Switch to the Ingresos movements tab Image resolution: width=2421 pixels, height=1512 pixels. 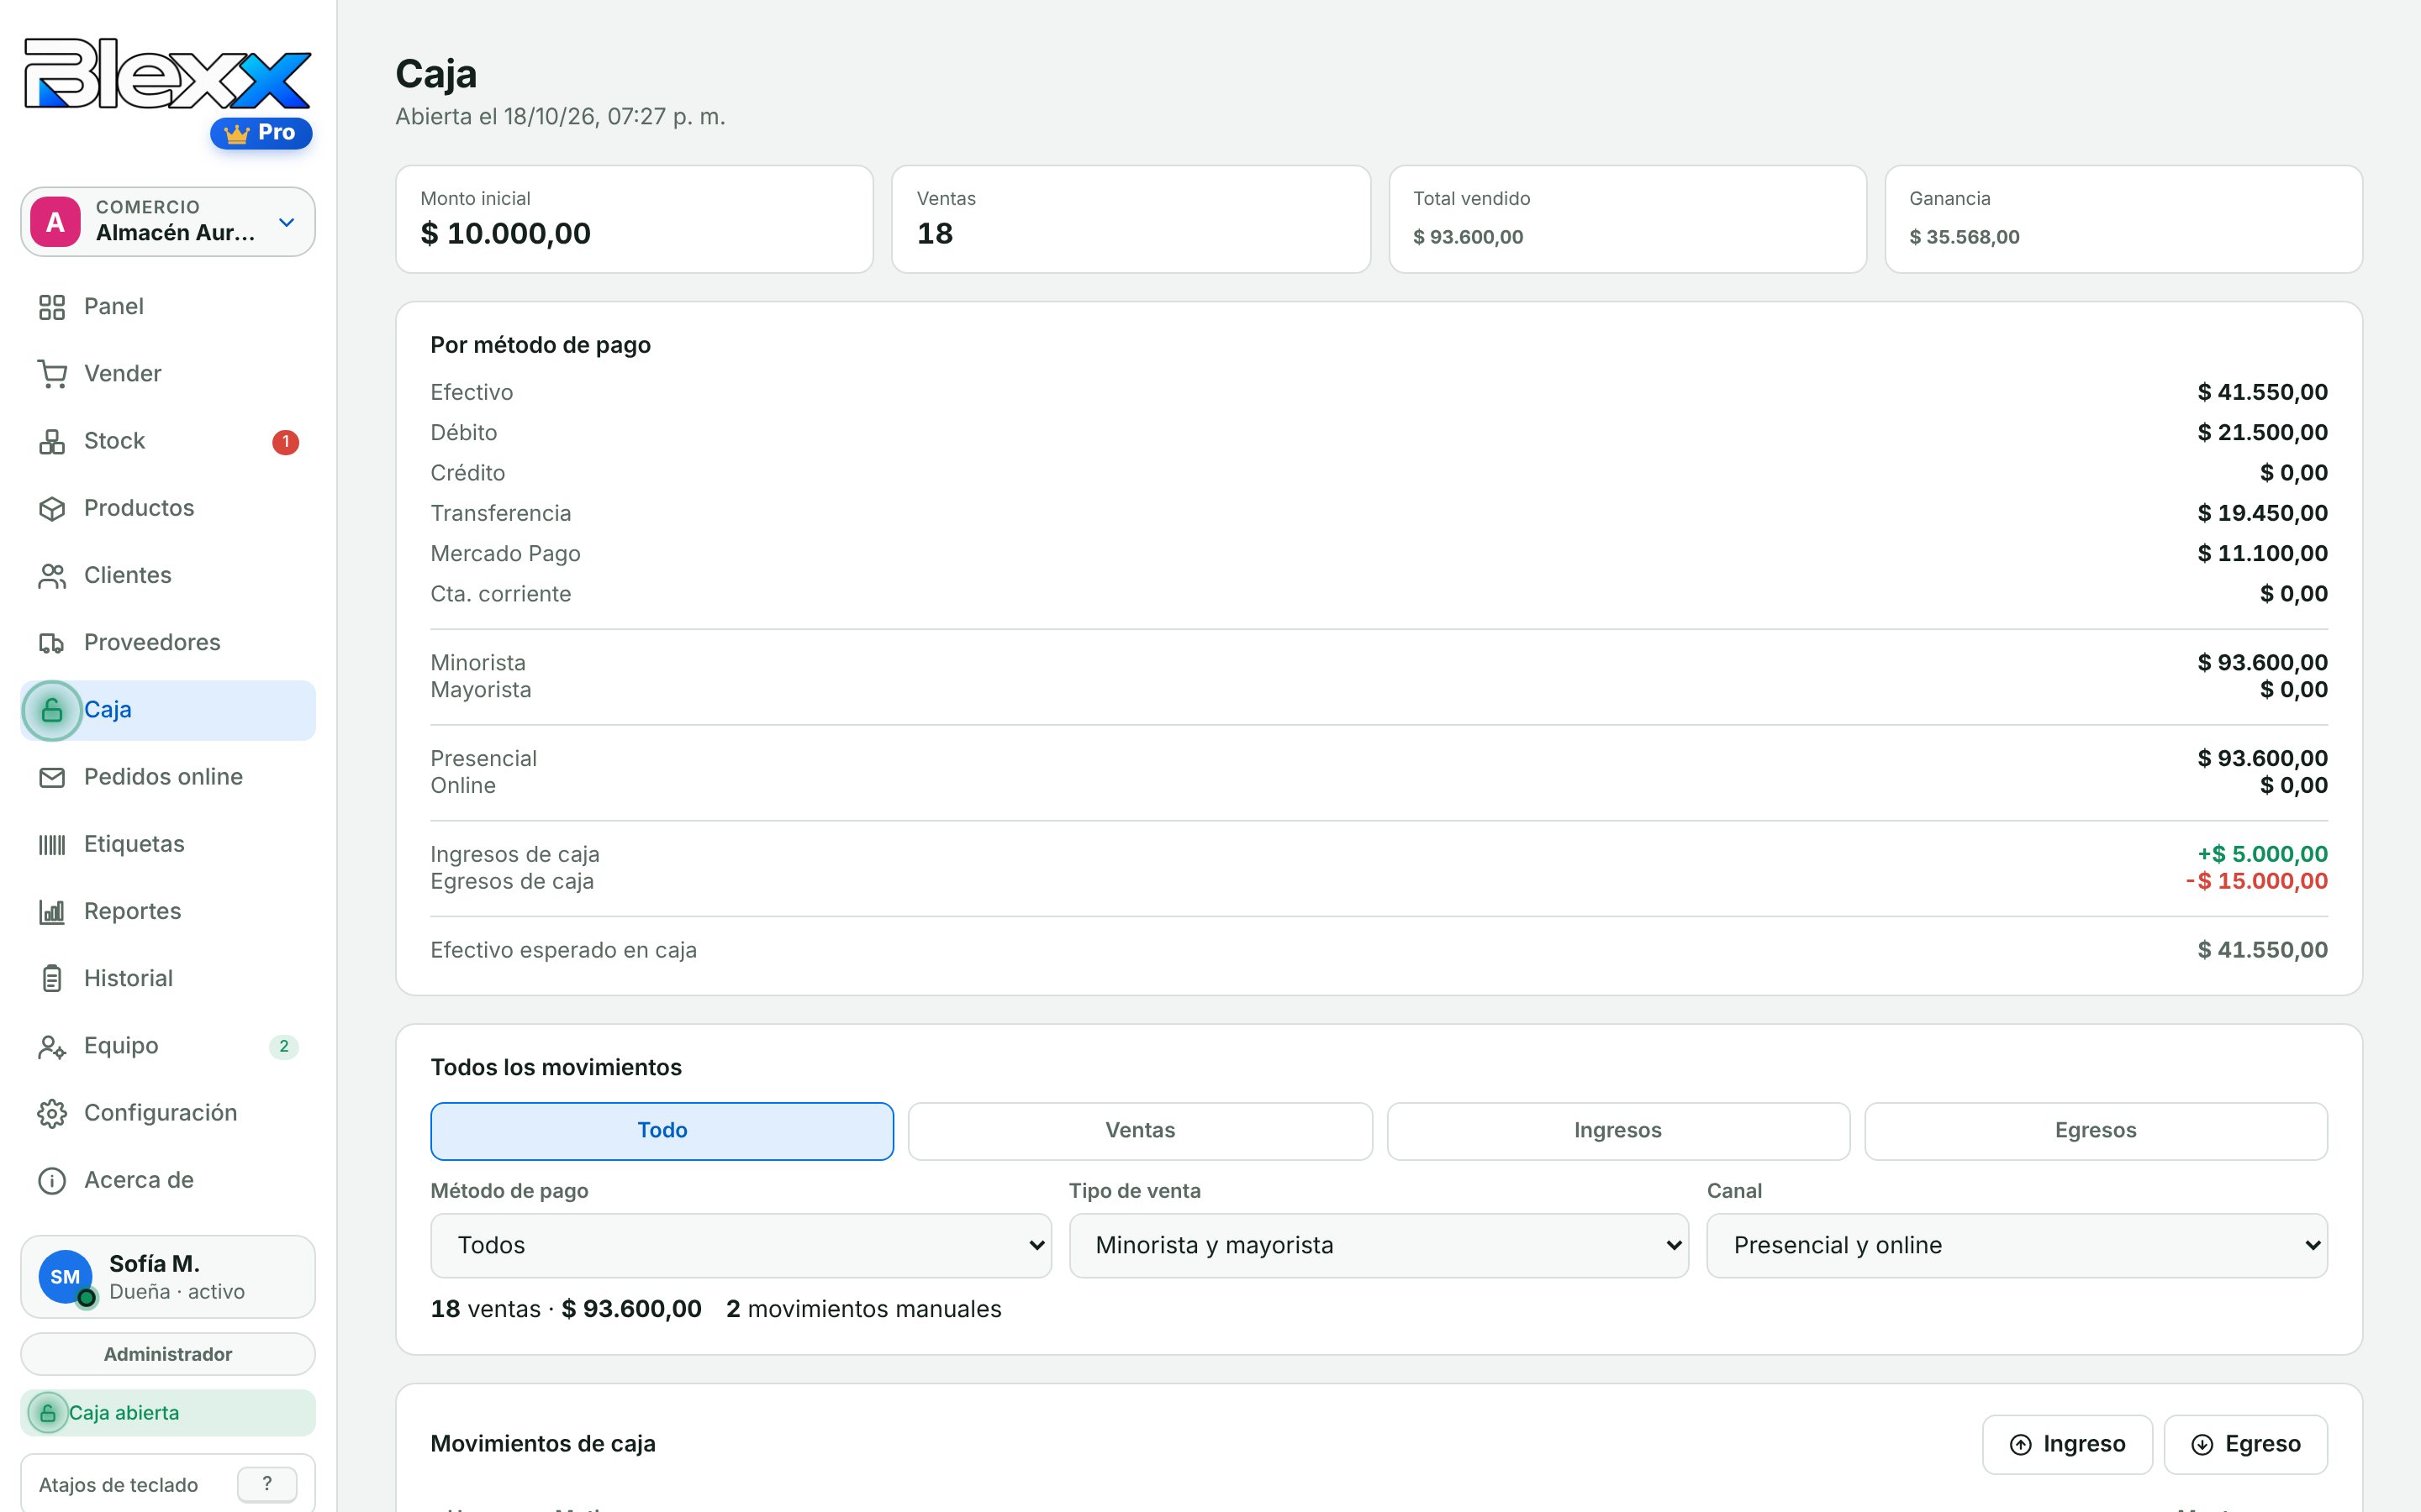coord(1617,1131)
